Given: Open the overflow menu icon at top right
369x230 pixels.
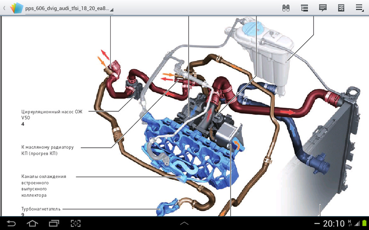Looking at the screenshot, I should pos(360,8).
